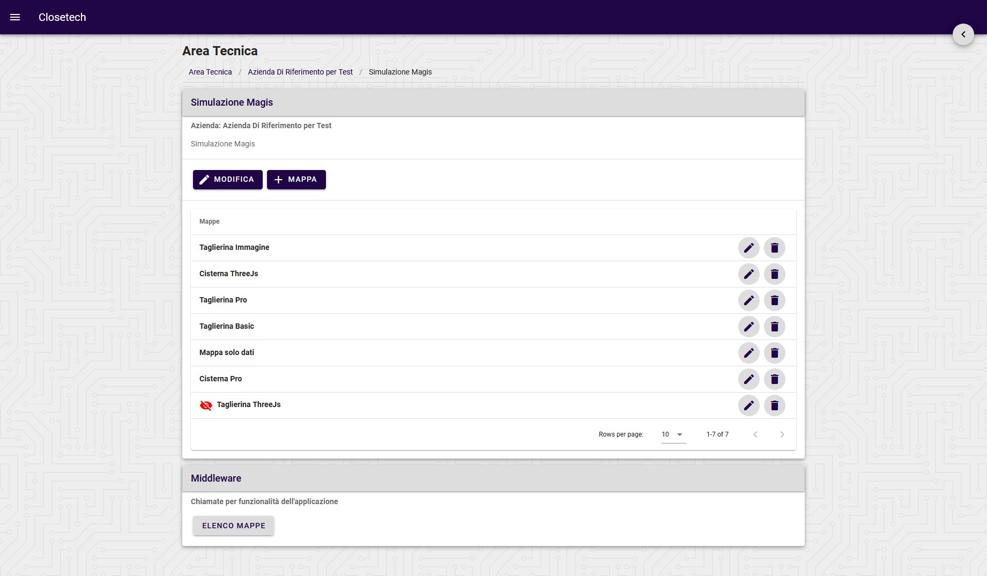Add a new map with MAPPA button
This screenshot has height=576, width=987.
point(296,180)
